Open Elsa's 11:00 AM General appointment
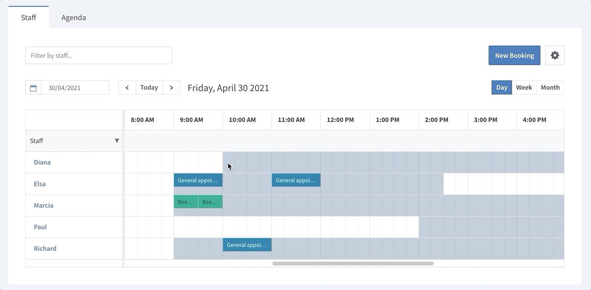Image resolution: width=591 pixels, height=290 pixels. 296,180
